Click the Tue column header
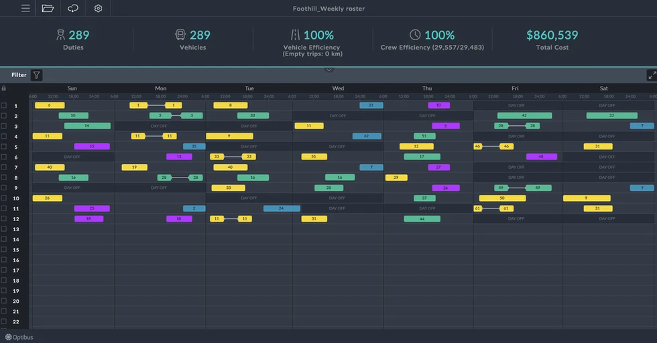The height and width of the screenshot is (343, 657). (x=249, y=88)
